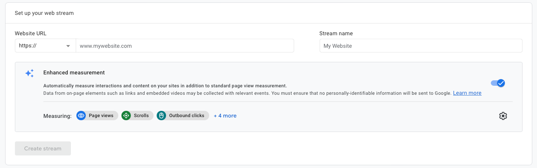Screen dimensions: 537x168
Task: Focus the Stream name input field
Action: pyautogui.click(x=421, y=46)
